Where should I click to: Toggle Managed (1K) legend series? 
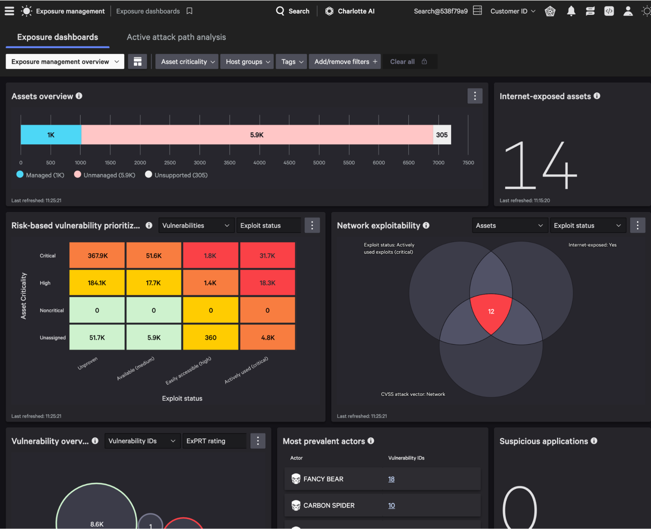click(x=40, y=175)
